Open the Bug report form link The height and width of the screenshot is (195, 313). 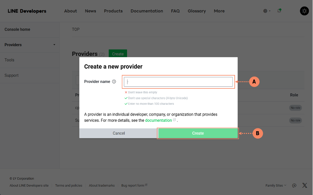pos(134,185)
